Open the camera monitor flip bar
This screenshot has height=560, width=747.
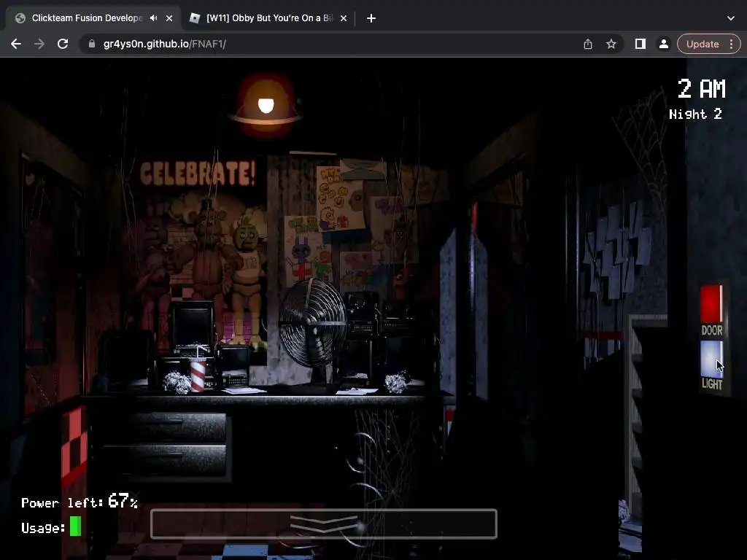(x=324, y=524)
